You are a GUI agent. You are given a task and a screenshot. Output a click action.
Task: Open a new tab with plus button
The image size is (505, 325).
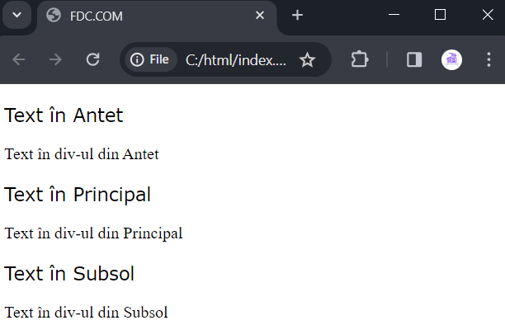coord(297,15)
